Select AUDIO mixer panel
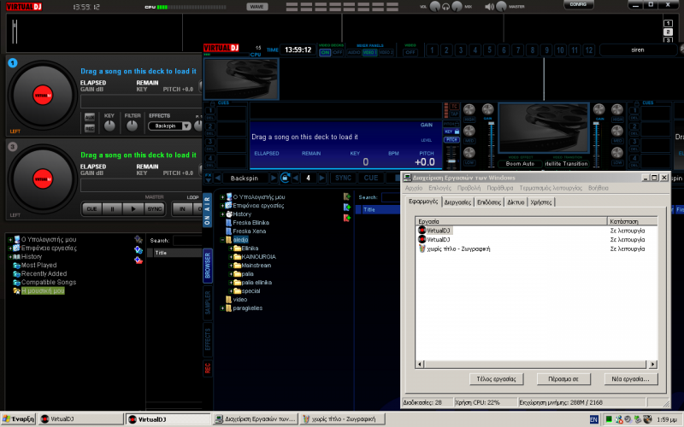This screenshot has width=684, height=427. tap(354, 52)
